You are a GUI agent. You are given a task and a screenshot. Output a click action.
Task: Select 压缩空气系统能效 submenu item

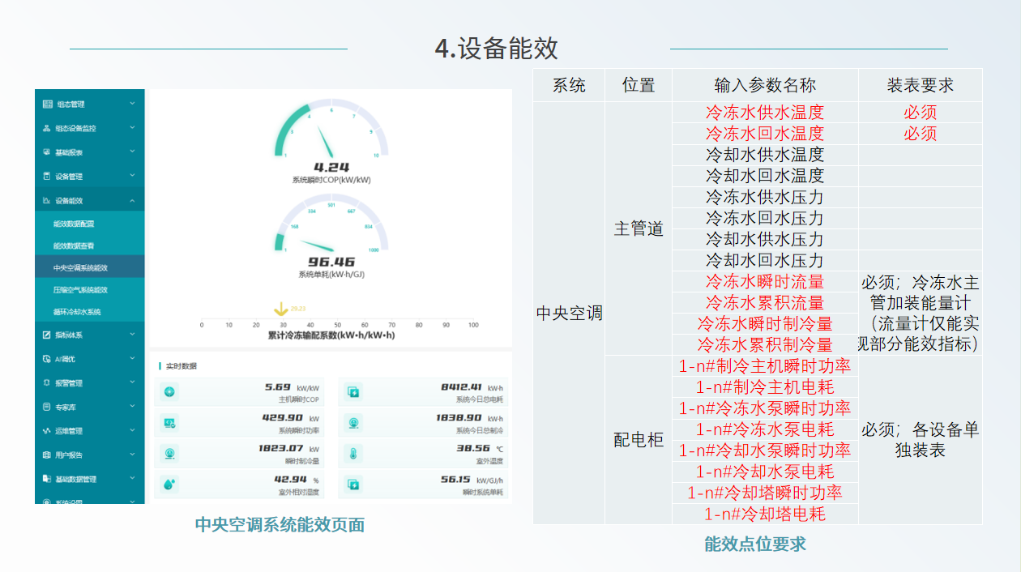tap(80, 289)
